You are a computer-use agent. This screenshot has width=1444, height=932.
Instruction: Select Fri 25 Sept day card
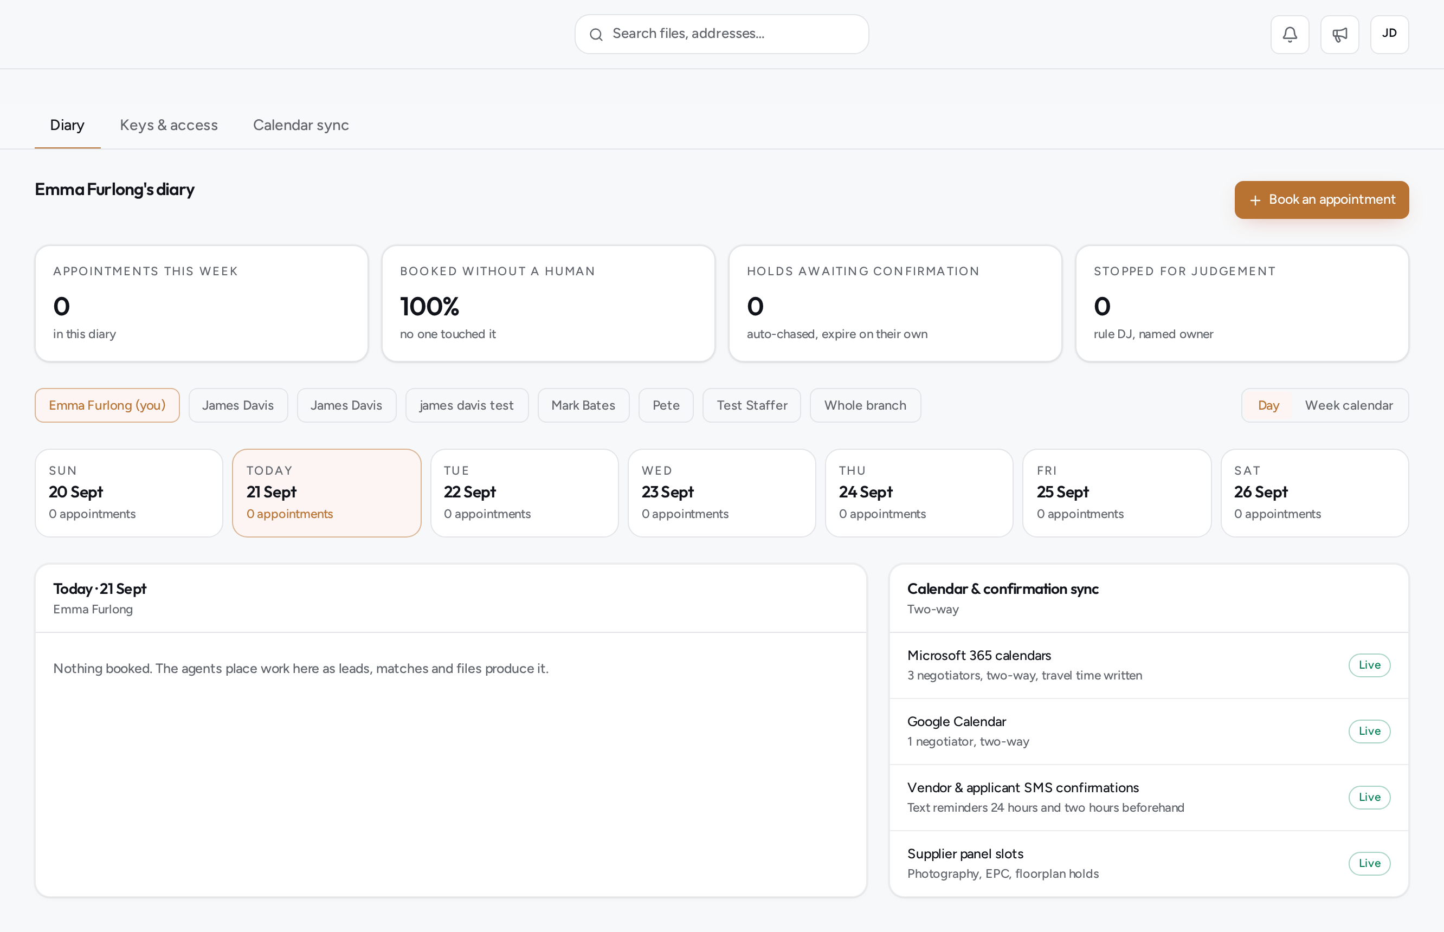coord(1117,493)
